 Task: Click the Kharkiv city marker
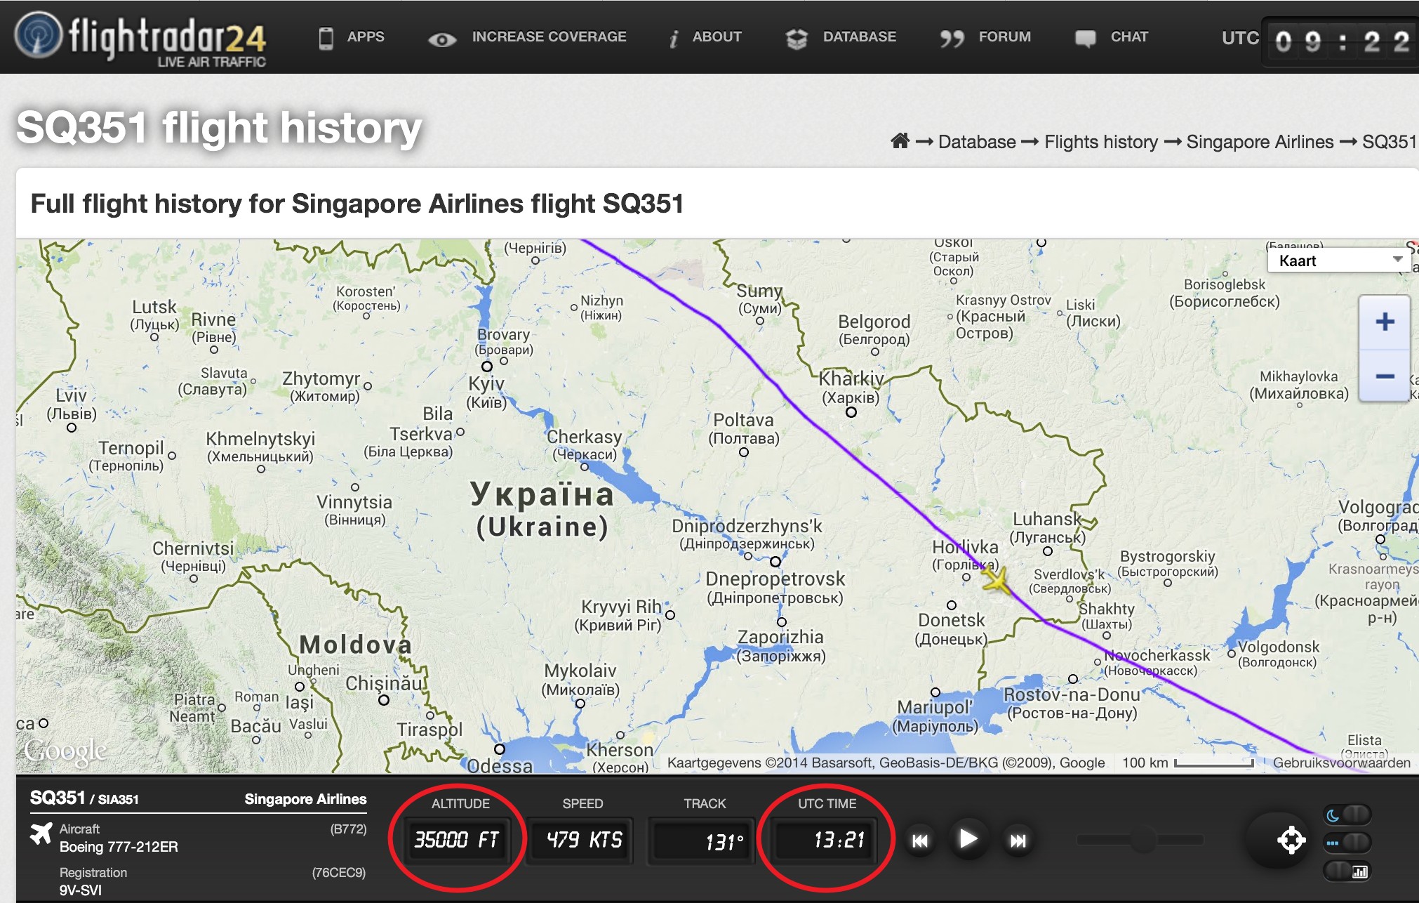(x=851, y=412)
